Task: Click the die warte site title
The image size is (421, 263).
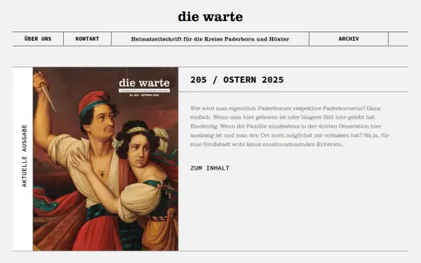Action: pos(210,17)
